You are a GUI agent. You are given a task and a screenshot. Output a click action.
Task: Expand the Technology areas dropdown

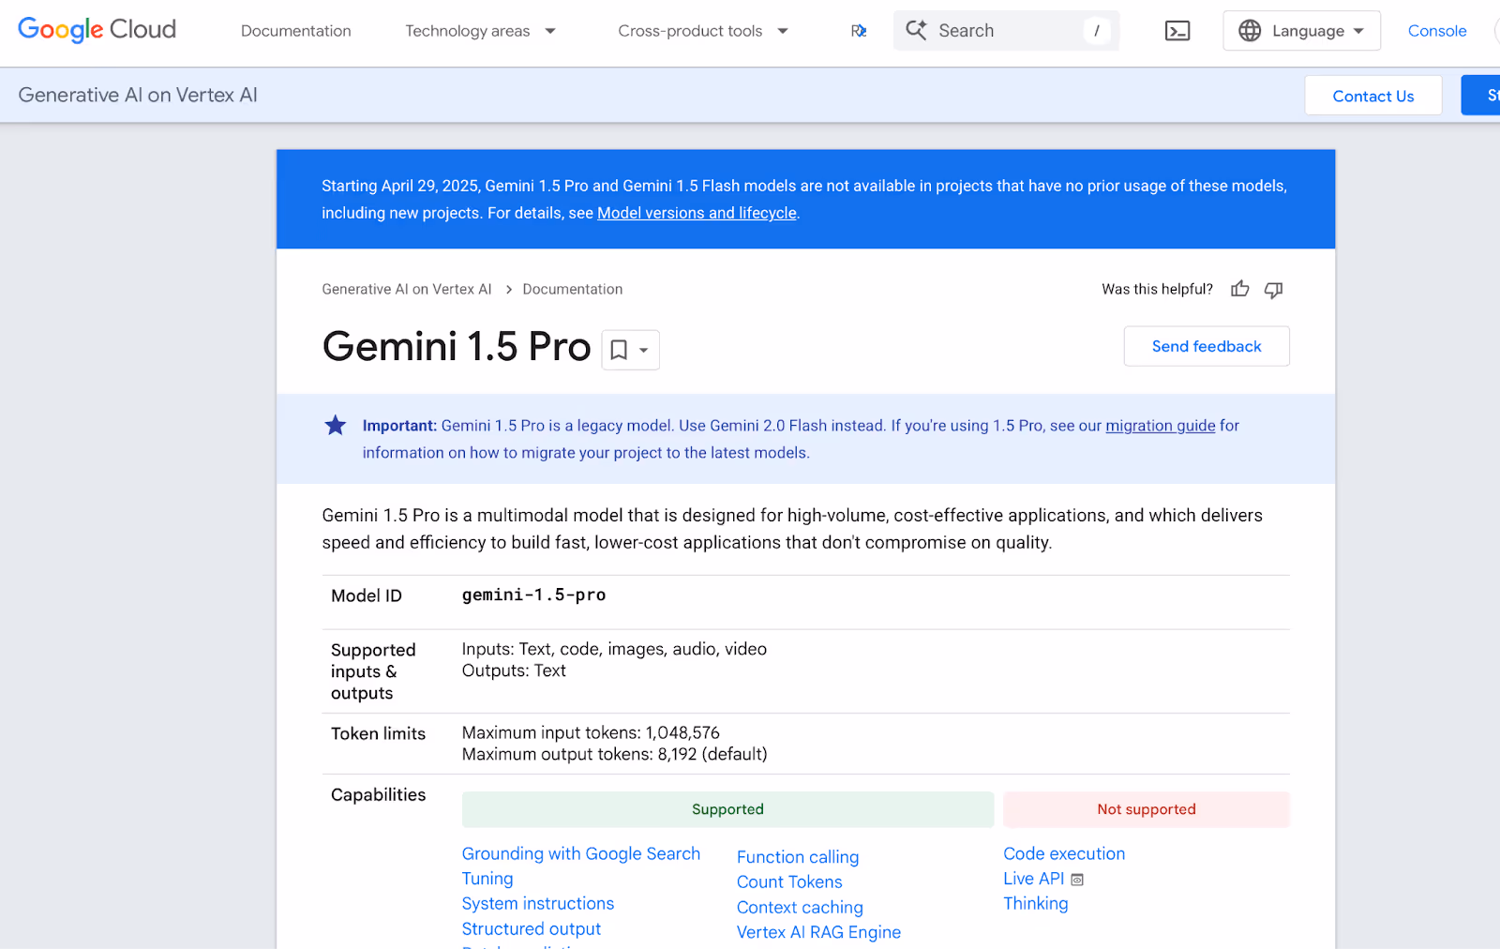point(480,30)
